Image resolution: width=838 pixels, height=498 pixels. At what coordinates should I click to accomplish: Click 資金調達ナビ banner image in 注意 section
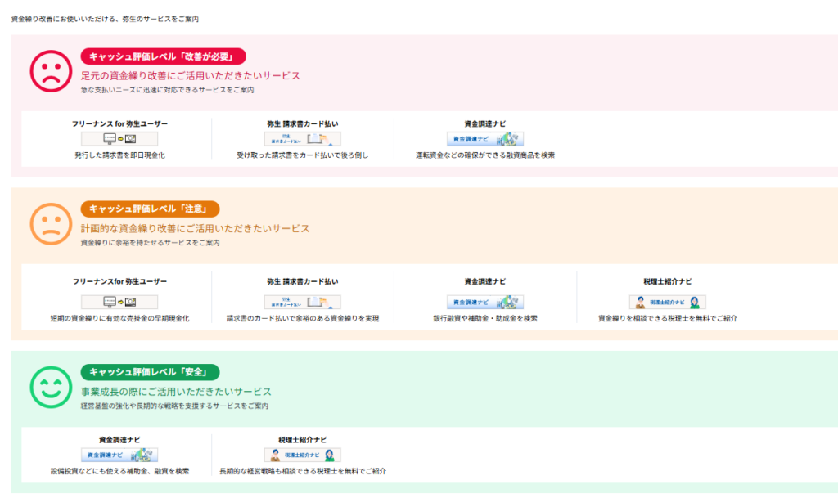click(x=485, y=302)
